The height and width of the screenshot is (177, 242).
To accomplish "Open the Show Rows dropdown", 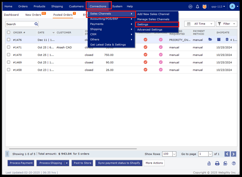I will click(169, 154).
